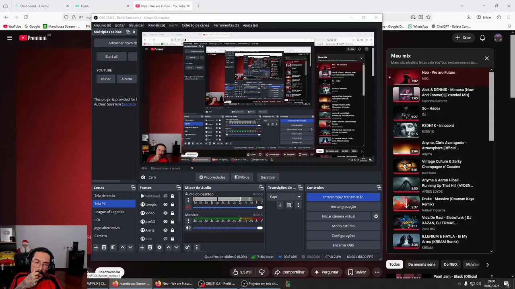The image size is (515, 289).
Task: Pop out the Mixer de áudio dock
Action: point(261,187)
